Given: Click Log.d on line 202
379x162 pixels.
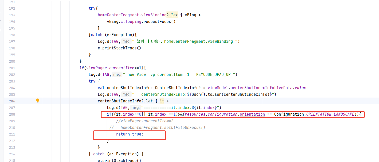Looking at the screenshot, I should pyautogui.click(x=94, y=75).
